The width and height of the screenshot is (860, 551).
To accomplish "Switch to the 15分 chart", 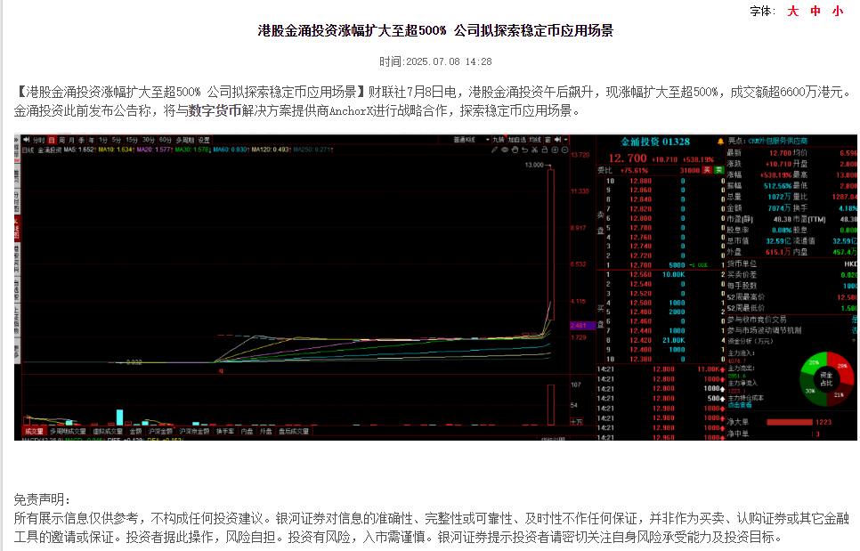I will coord(132,140).
